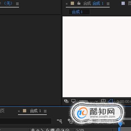131x131 pixels.
Task: Toggle the mask and shape path visibility icon
Action: tap(111, 101)
